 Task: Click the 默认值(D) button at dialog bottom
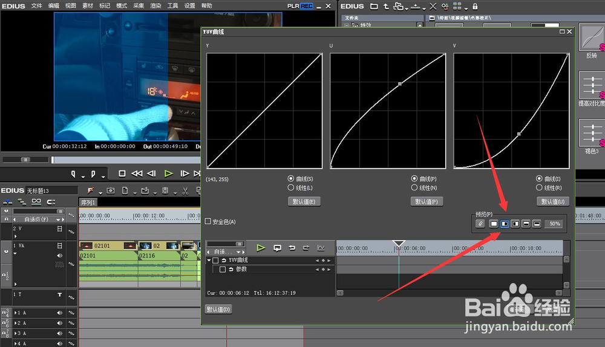pyautogui.click(x=218, y=309)
